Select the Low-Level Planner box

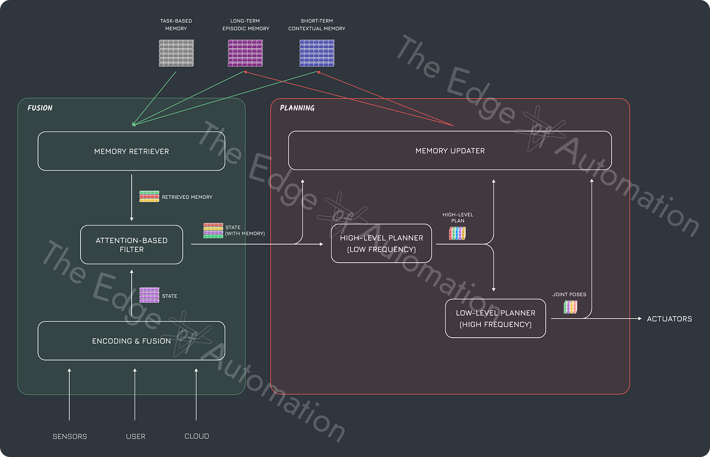click(x=495, y=318)
